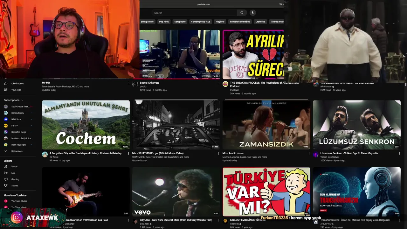Play the Sosyal Anksiyete stream thumbnail
This screenshot has height=229, width=407.
pos(180,54)
